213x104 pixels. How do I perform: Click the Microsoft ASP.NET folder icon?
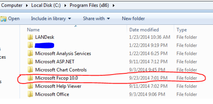[30, 62]
